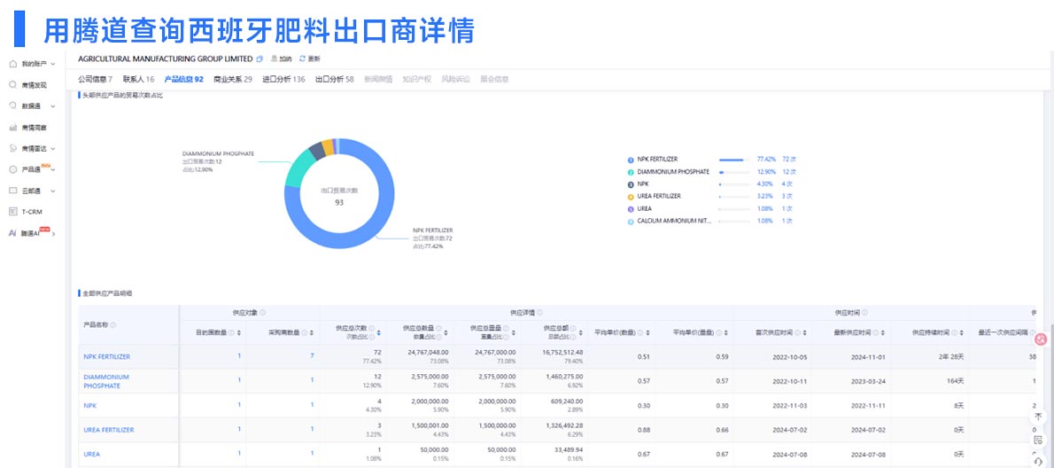Screen dimensions: 1054x468
Task: Click the 商情洞察 bar chart icon
Action: click(12, 127)
